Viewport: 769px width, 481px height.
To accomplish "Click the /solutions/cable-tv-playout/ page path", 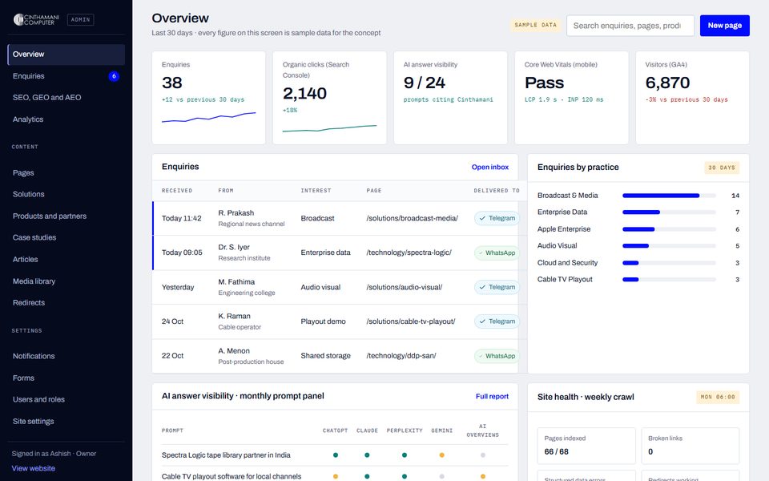I will tap(410, 321).
